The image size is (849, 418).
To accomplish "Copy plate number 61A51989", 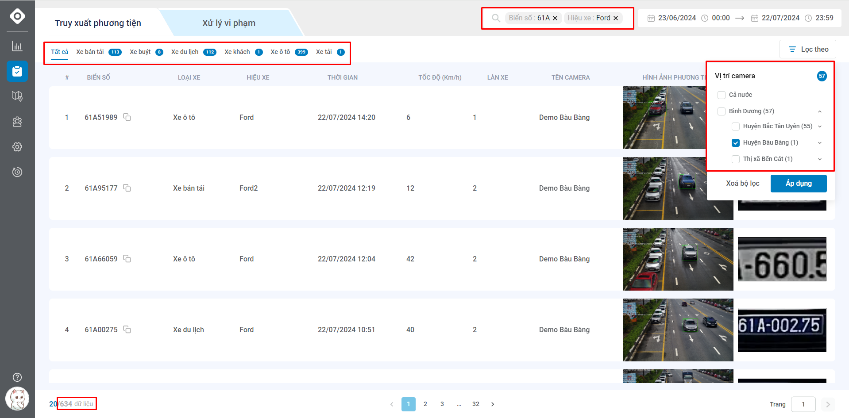I will click(x=127, y=117).
